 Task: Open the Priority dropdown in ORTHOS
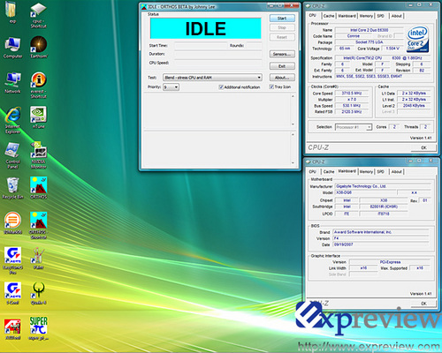[x=171, y=87]
